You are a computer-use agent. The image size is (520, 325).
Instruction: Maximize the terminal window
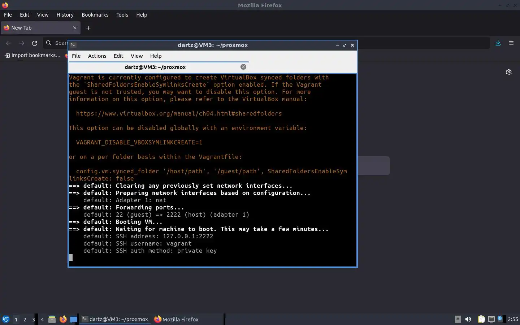pos(345,45)
